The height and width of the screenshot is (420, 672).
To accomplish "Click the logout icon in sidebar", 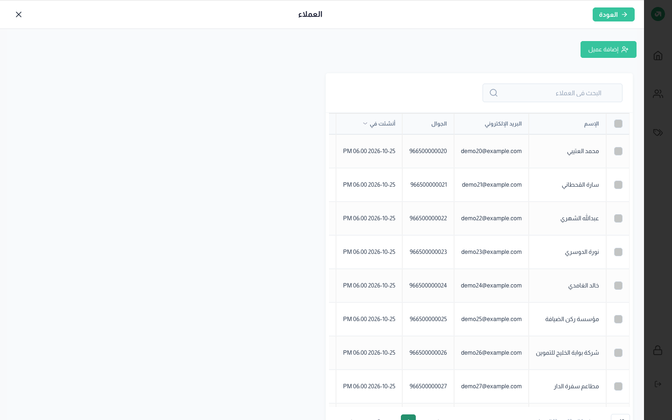I will pos(658,384).
